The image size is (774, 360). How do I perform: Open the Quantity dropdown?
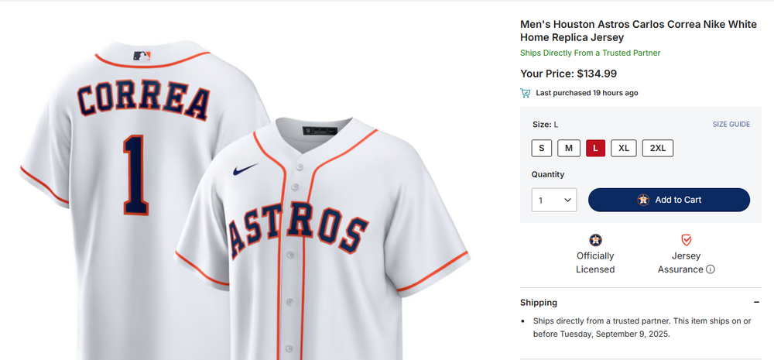point(554,200)
